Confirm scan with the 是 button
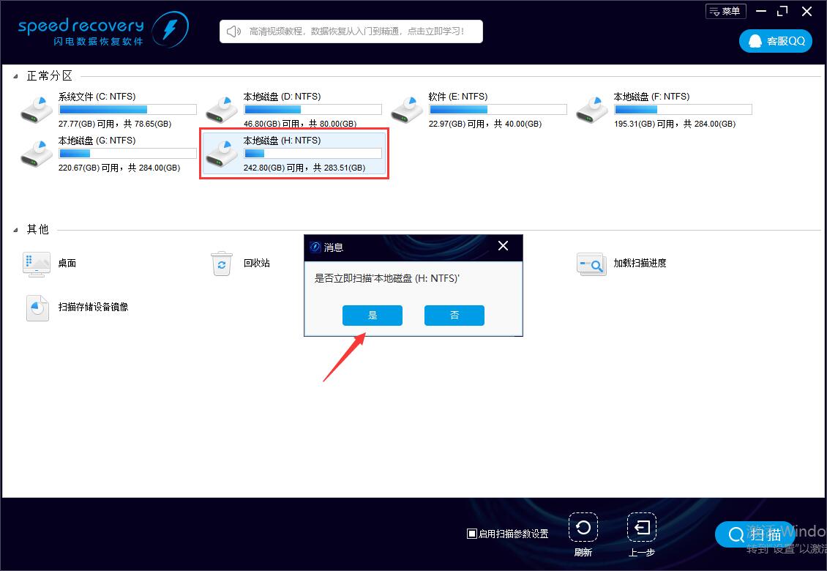 pyautogui.click(x=373, y=315)
